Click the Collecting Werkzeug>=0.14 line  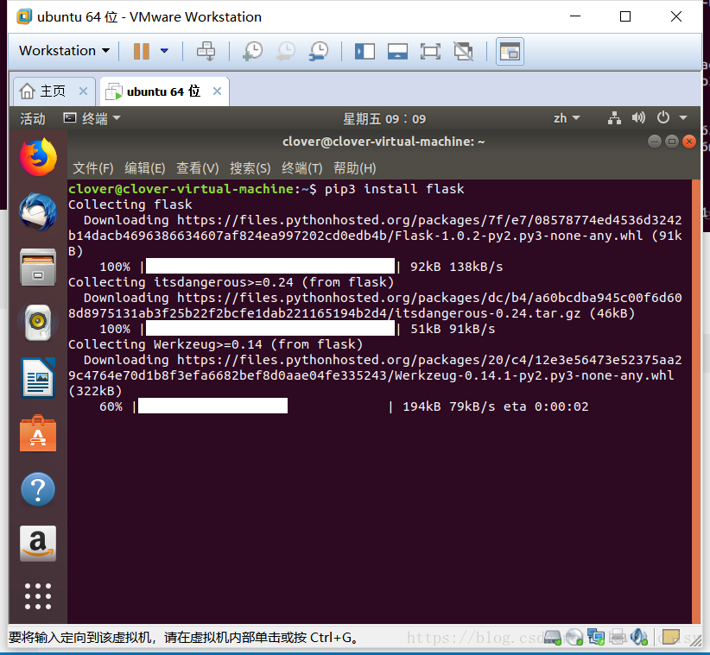[x=216, y=344]
